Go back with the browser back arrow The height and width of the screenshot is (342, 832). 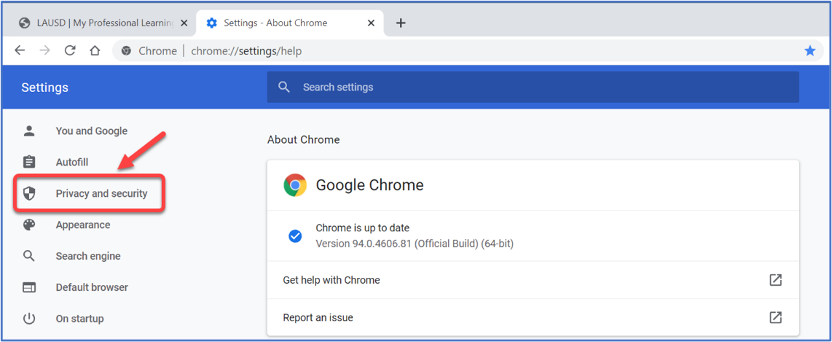(x=19, y=51)
